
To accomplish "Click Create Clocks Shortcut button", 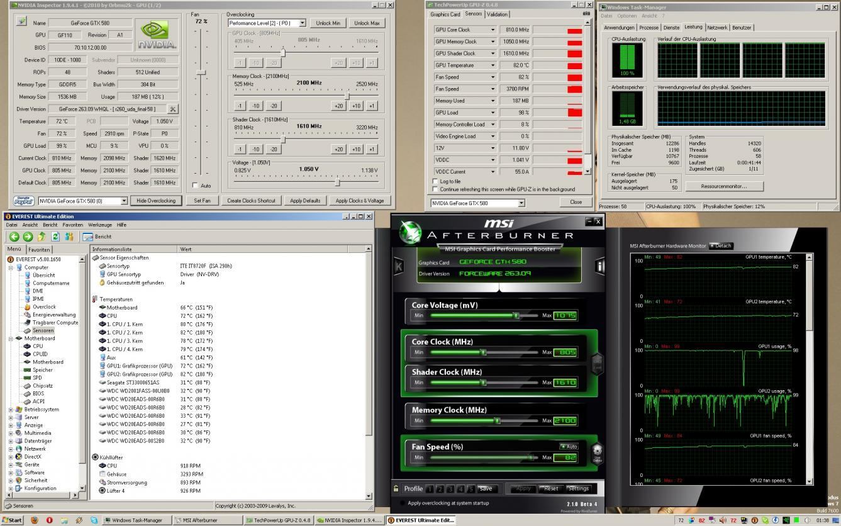I will point(251,201).
